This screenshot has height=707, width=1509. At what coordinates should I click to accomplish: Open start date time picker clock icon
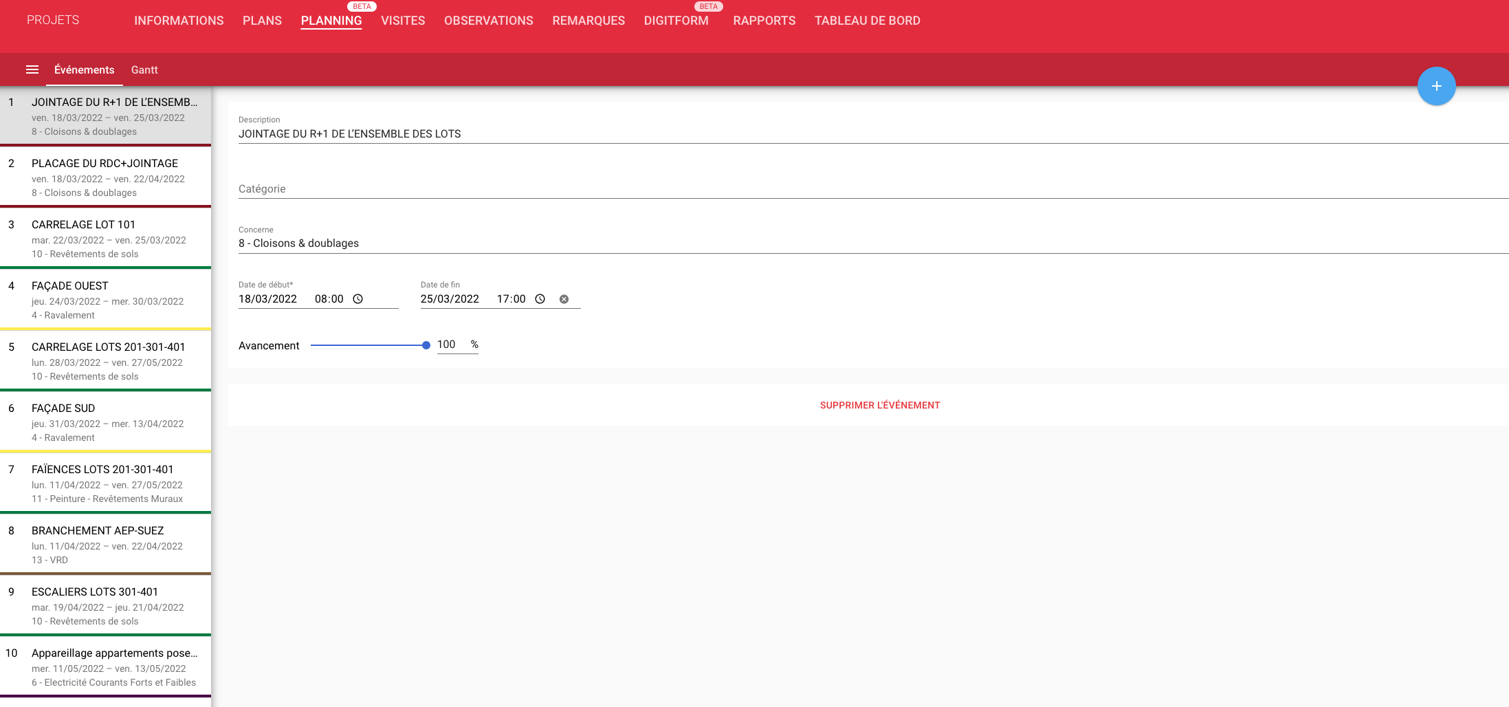click(x=358, y=299)
